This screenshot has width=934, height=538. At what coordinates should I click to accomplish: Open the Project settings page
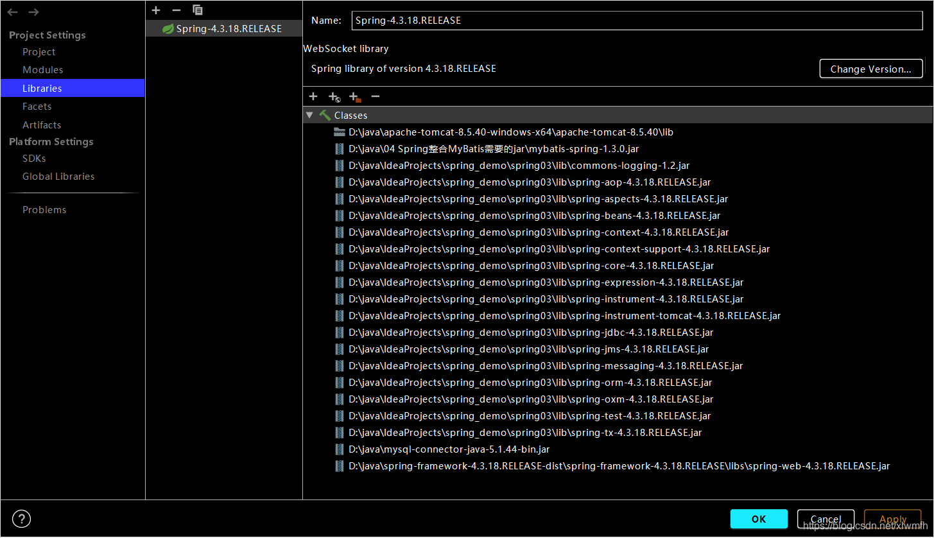39,52
